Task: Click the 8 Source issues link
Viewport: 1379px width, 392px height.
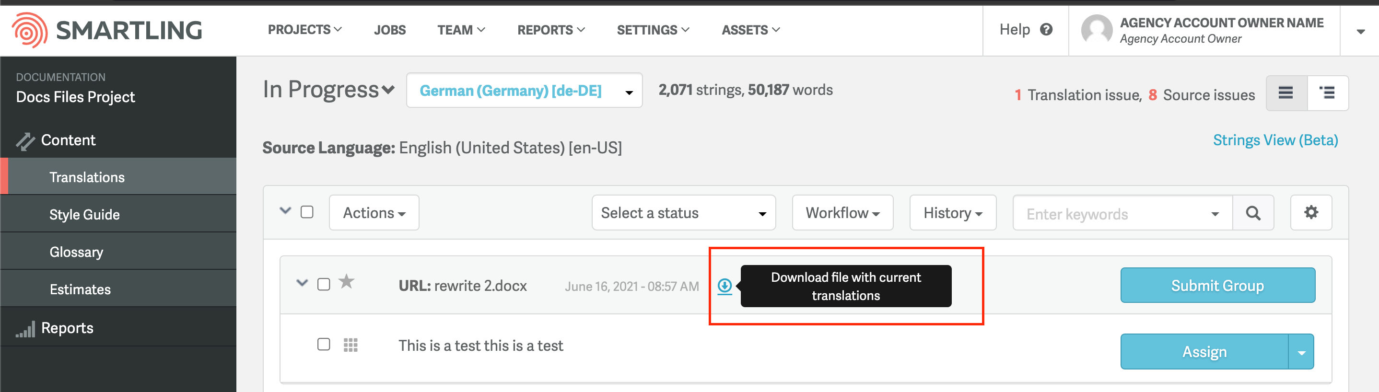Action: point(1201,95)
